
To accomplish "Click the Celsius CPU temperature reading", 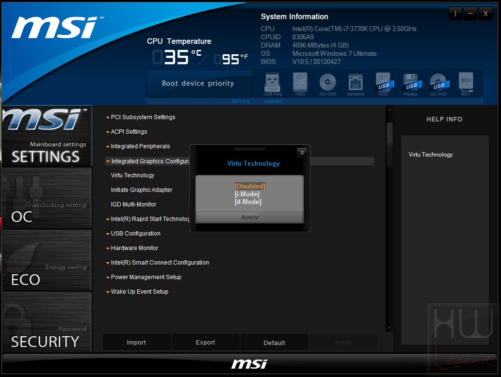I will [178, 57].
